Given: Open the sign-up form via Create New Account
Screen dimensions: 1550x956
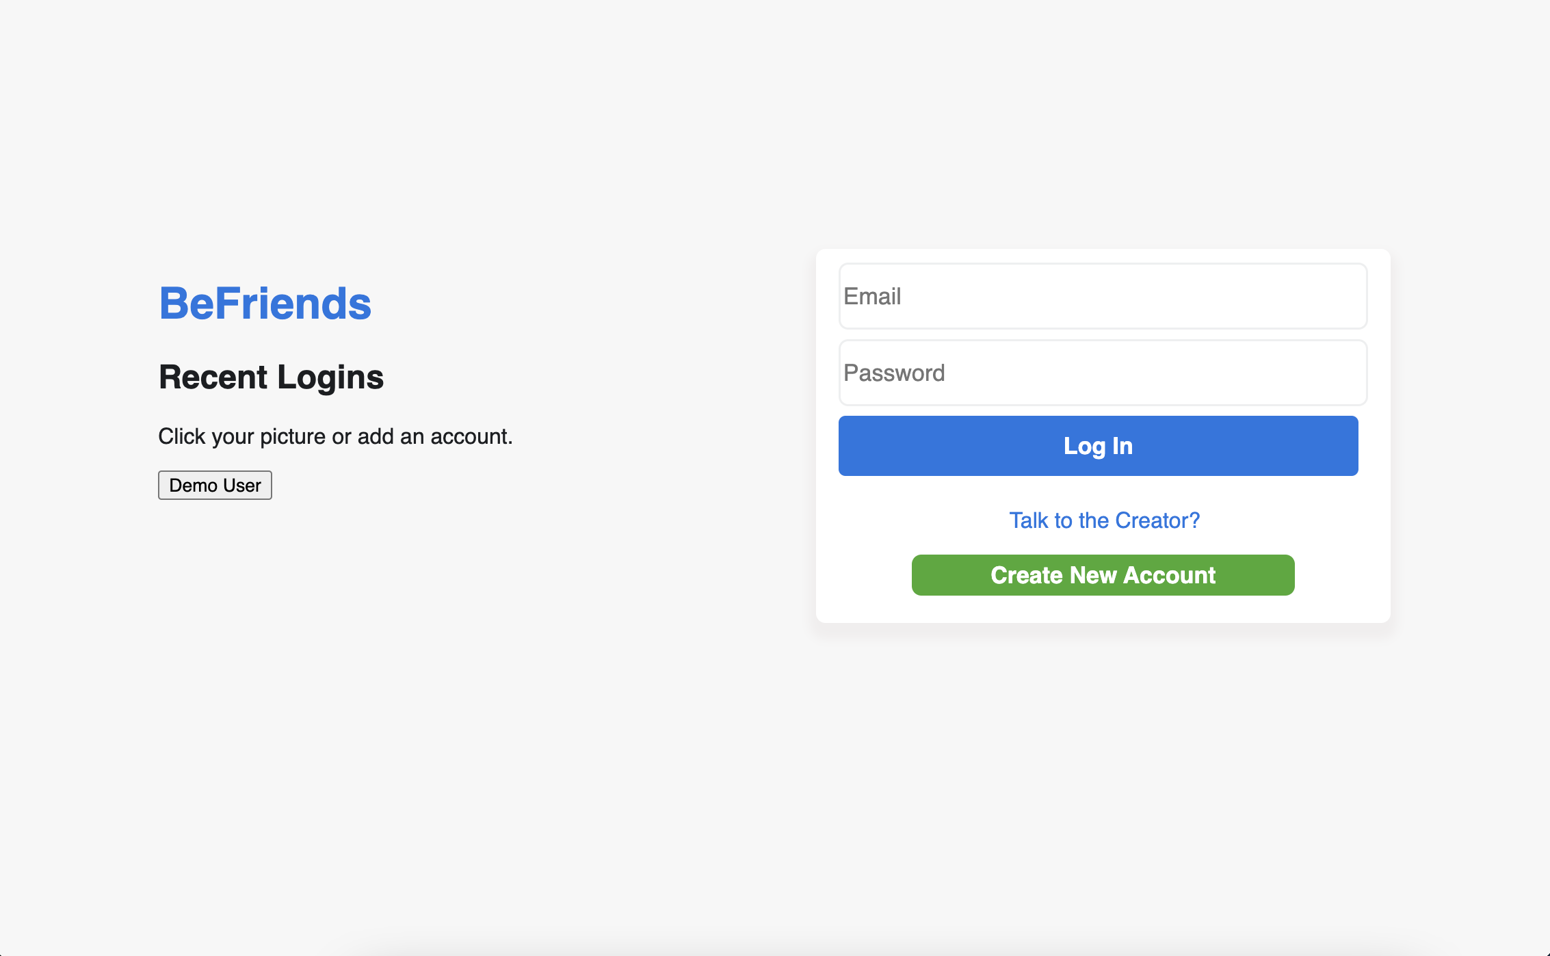Looking at the screenshot, I should point(1103,575).
